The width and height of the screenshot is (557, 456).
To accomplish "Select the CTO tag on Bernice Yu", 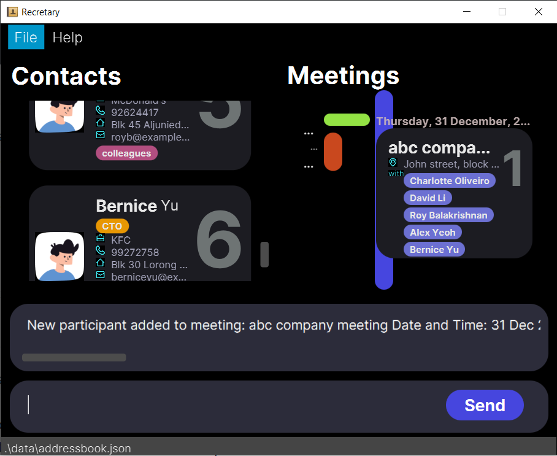I will tap(112, 226).
